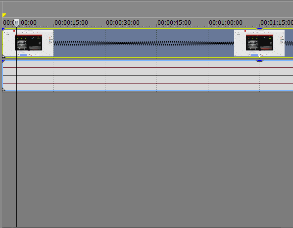Click white triangle at audio event's bottom-left
This screenshot has width=293, height=228.
click(3, 89)
